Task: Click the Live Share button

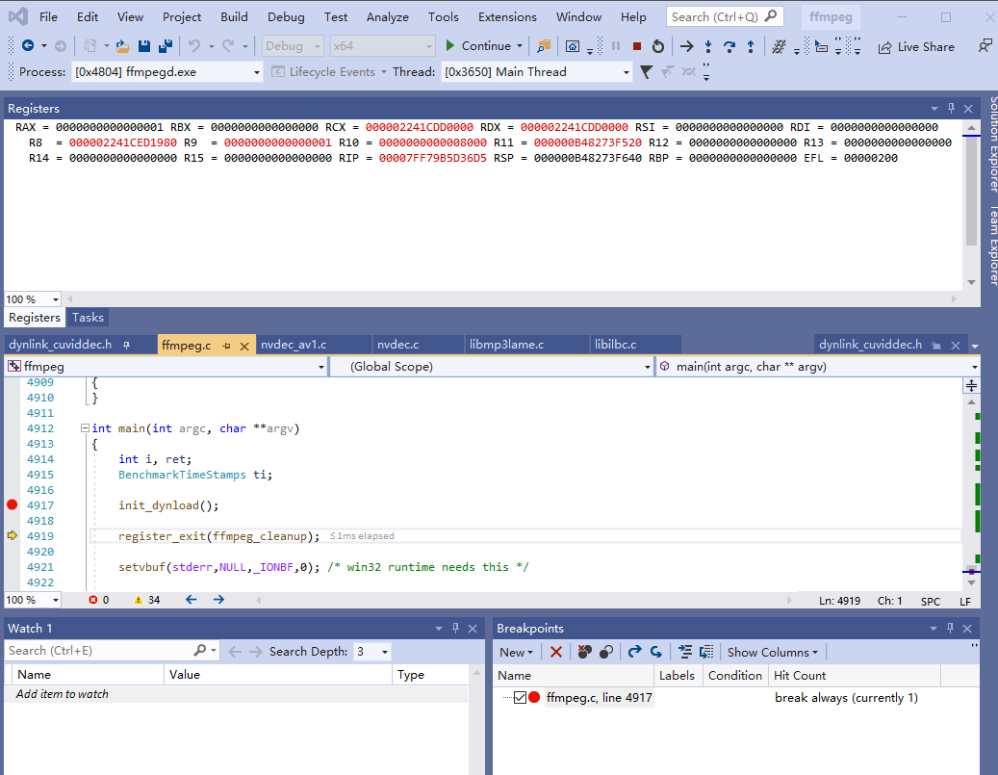Action: click(x=916, y=46)
